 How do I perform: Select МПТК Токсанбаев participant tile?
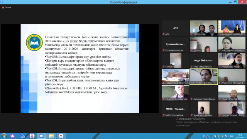[176, 109]
